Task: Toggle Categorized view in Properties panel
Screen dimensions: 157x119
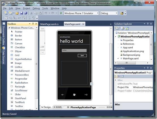Action: (116, 76)
